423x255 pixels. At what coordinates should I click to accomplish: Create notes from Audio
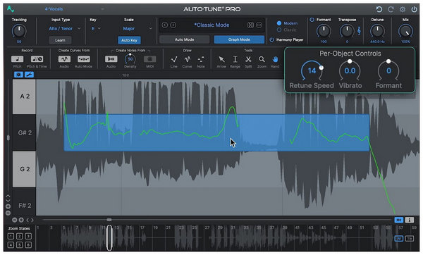(111, 59)
